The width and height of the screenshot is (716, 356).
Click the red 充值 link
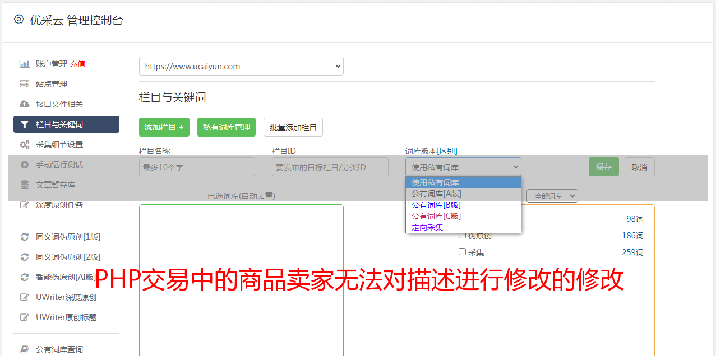pos(77,64)
